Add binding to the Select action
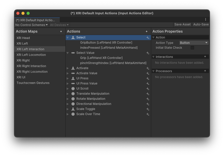 point(148,38)
